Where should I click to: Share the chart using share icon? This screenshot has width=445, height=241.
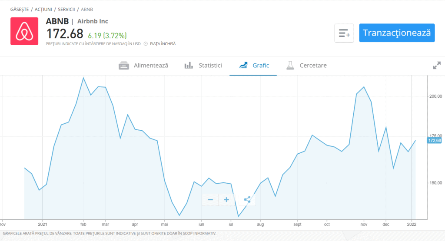(x=247, y=200)
